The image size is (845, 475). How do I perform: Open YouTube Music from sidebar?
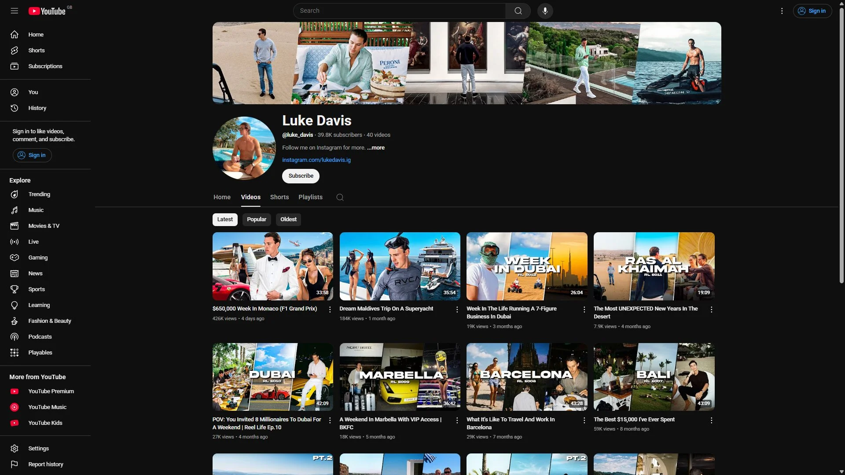point(47,407)
